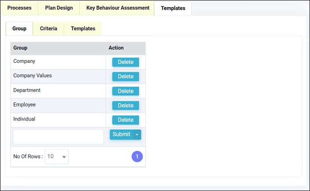This screenshot has height=191, width=310.
Task: Expand the Submit button dropdown arrow
Action: 137,135
